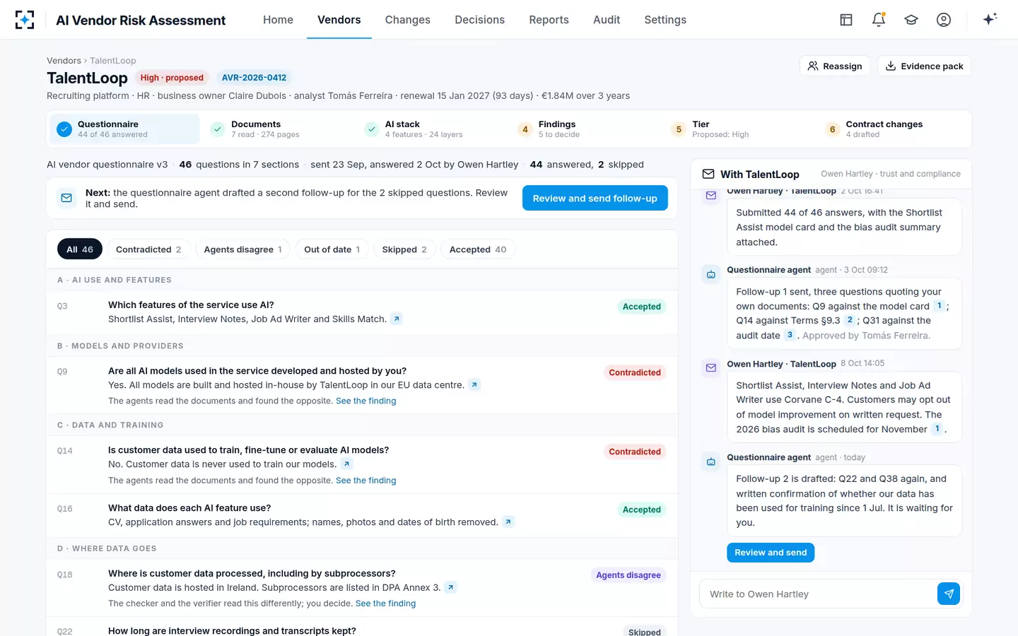Viewport: 1018px width, 636px height.
Task: Open source link icon for Q9 answer
Action: point(474,385)
